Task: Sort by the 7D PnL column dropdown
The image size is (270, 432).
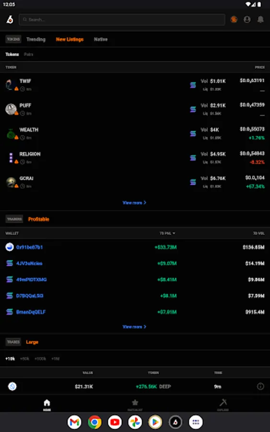Action: click(167, 233)
